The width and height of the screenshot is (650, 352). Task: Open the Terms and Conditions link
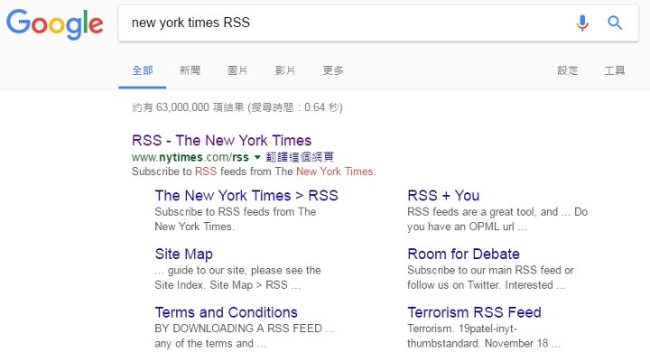(x=226, y=312)
